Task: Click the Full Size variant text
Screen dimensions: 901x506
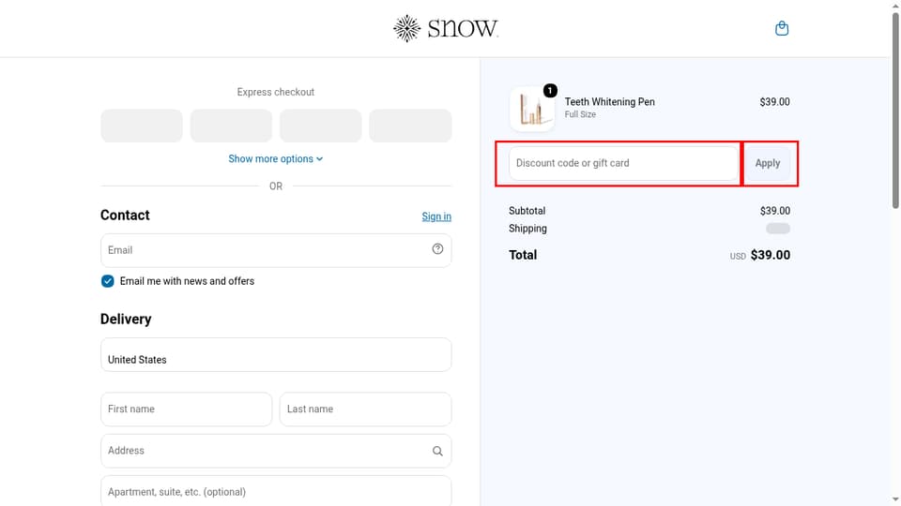Action: (580, 114)
